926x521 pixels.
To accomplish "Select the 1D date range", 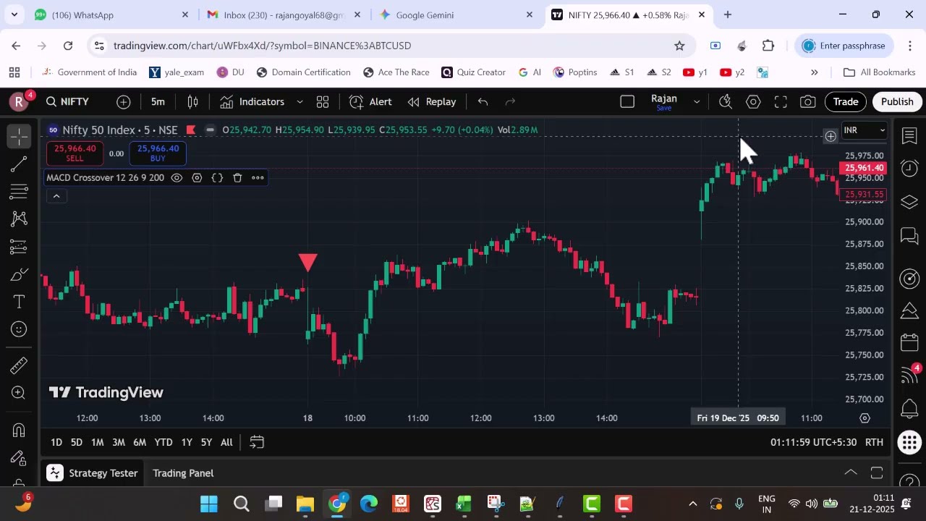I will click(56, 442).
